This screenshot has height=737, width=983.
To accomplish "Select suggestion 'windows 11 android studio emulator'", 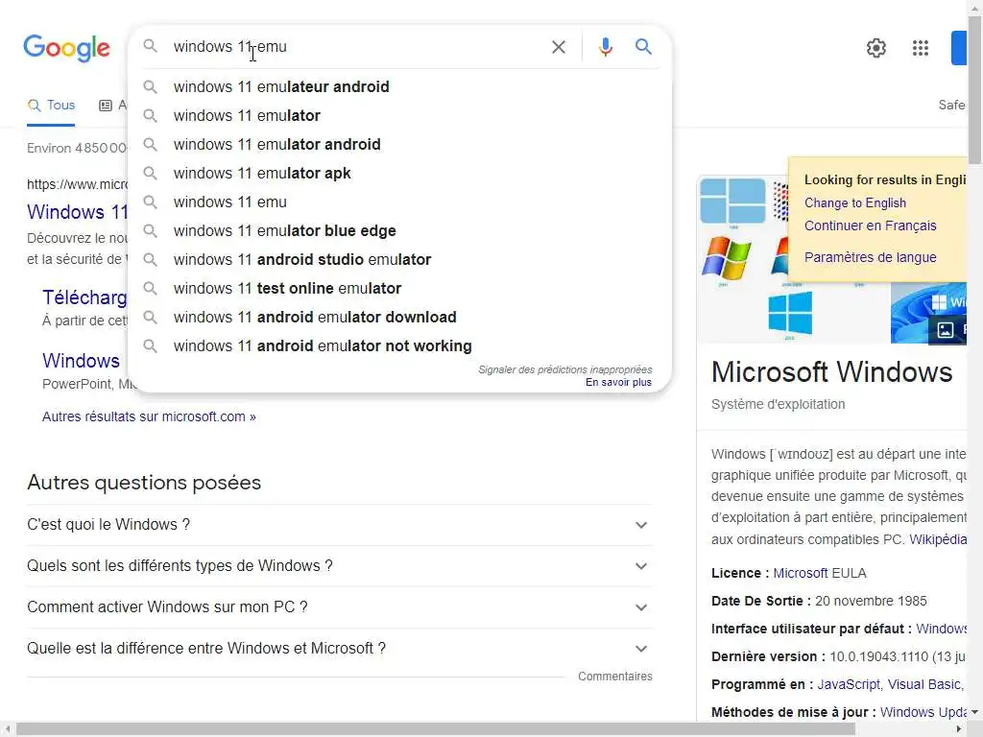I will (399, 259).
